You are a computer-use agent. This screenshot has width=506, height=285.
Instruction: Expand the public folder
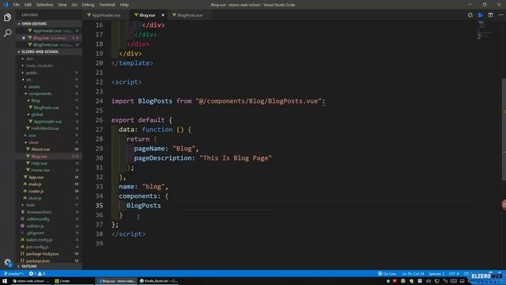click(32, 73)
